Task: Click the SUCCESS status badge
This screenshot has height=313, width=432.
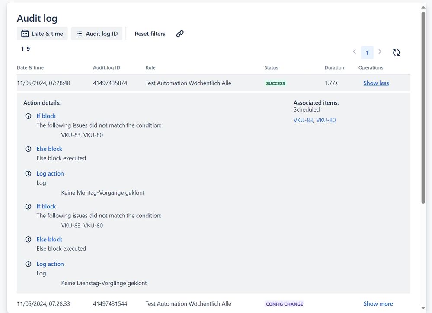Action: point(275,83)
